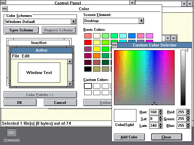Click the Lum value field
Screen dimensions: 194x145
tap(154, 126)
